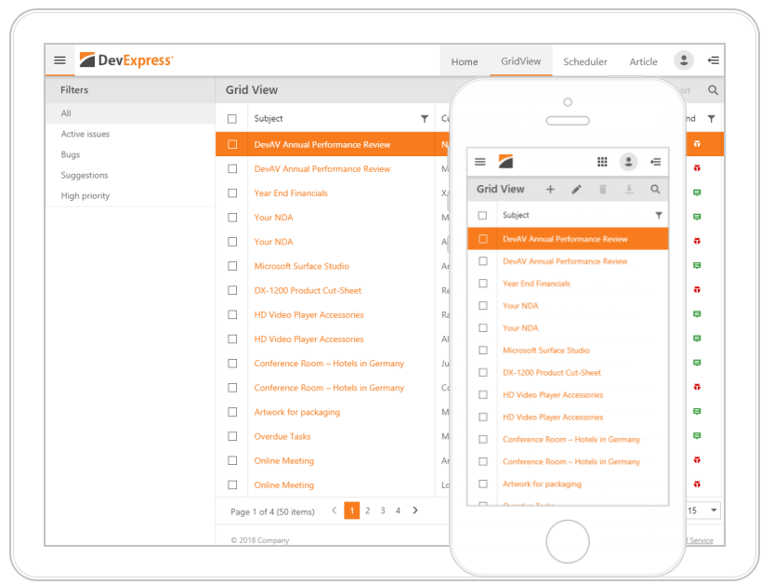
Task: Go to page 2 in pager
Action: pos(367,511)
